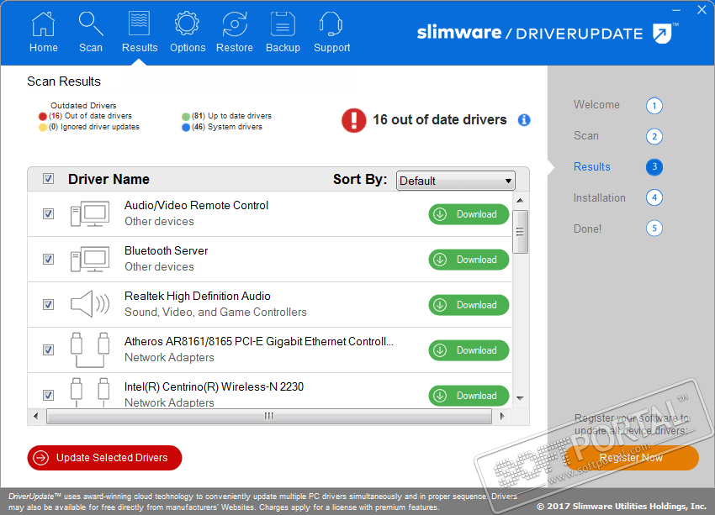Uncheck Bluetooth Server driver checkbox
This screenshot has width=715, height=515.
[x=48, y=259]
